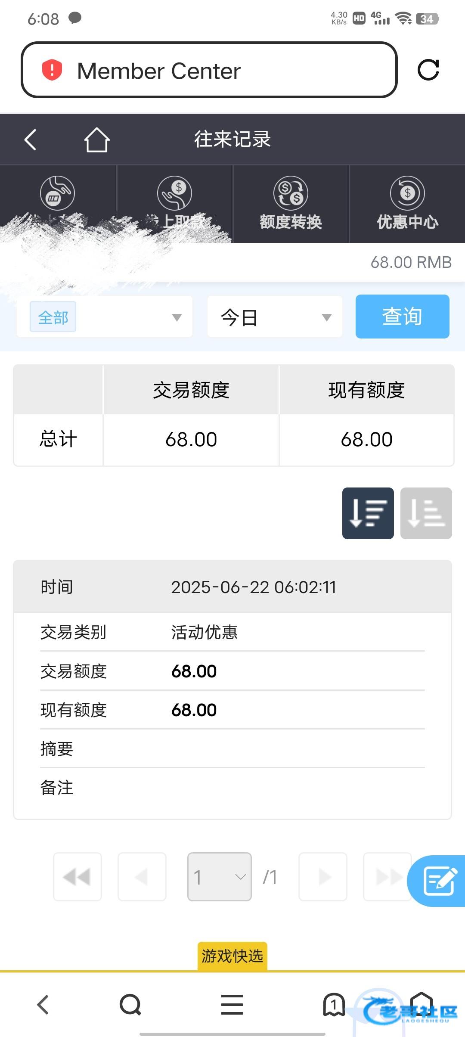
Task: Open the browser hamburger menu
Action: pyautogui.click(x=232, y=1005)
